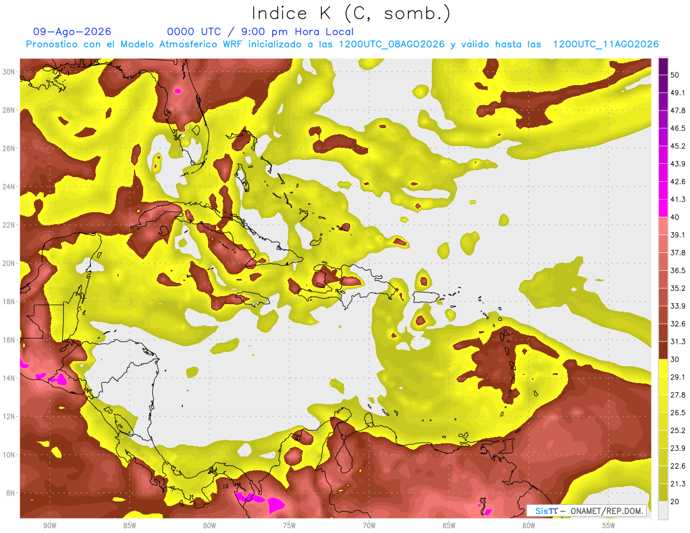Click the colorbar value '21.3'
Screen dimensions: 690x533
[677, 484]
